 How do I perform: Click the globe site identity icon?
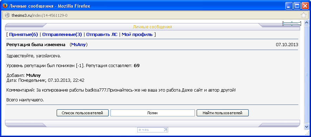(x=7, y=15)
